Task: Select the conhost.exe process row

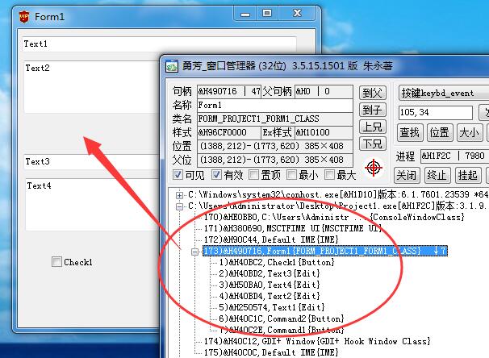Action: (338, 195)
